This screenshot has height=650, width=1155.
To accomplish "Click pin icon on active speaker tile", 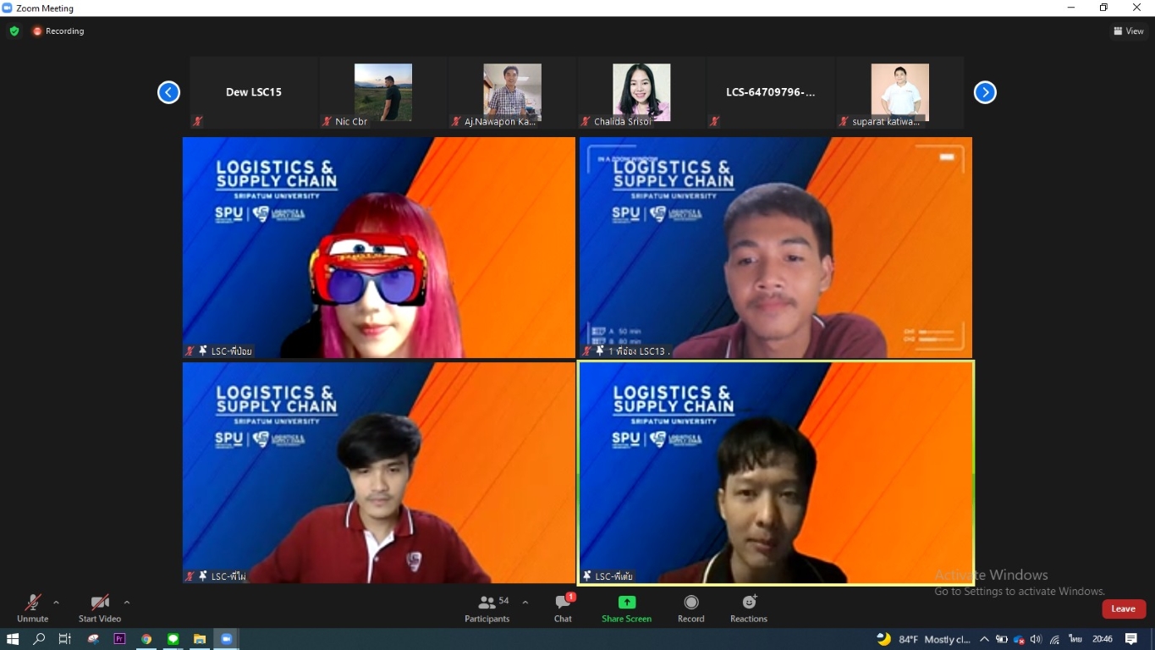I will pos(586,576).
